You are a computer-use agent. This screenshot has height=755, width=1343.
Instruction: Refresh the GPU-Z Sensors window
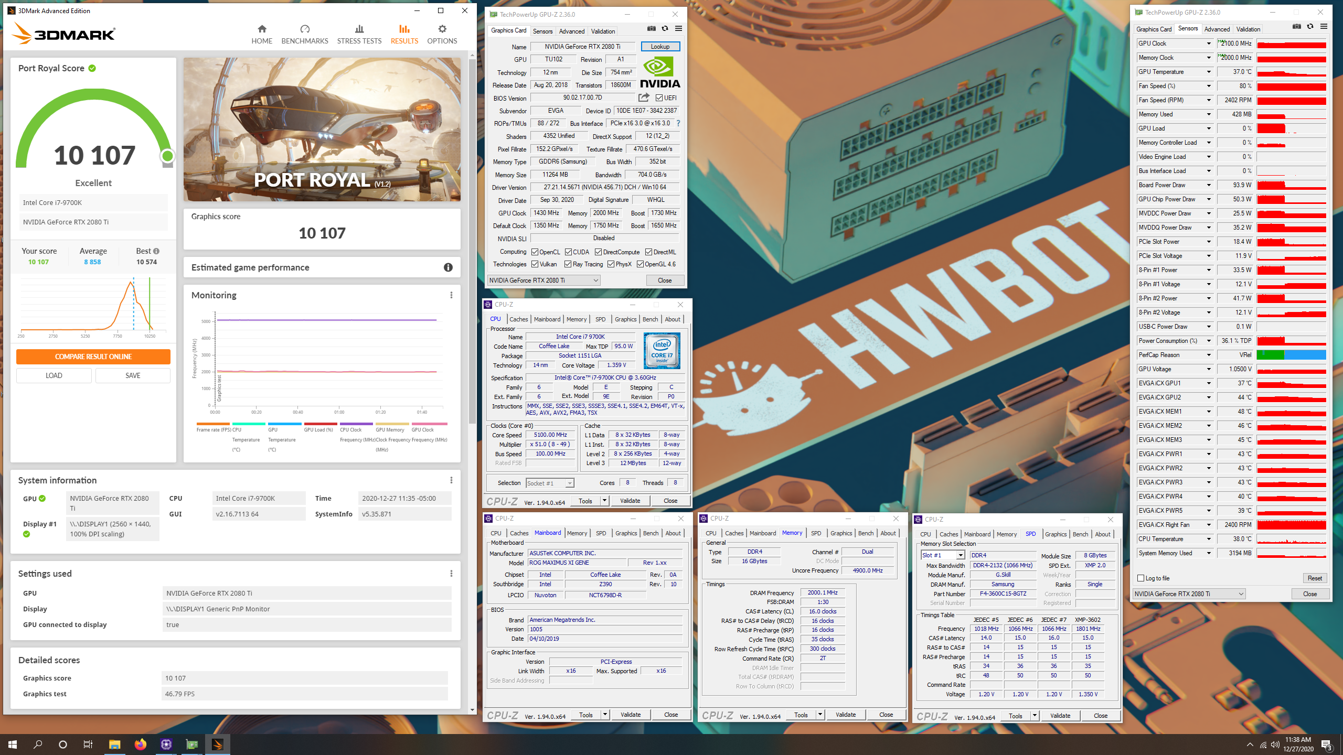1310,26
